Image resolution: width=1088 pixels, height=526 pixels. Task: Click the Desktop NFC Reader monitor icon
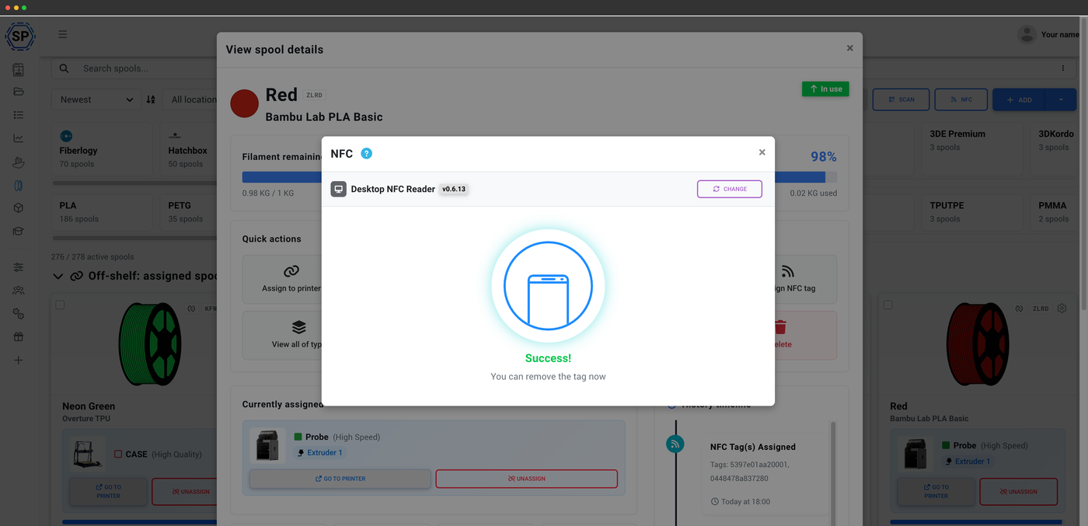click(x=338, y=189)
